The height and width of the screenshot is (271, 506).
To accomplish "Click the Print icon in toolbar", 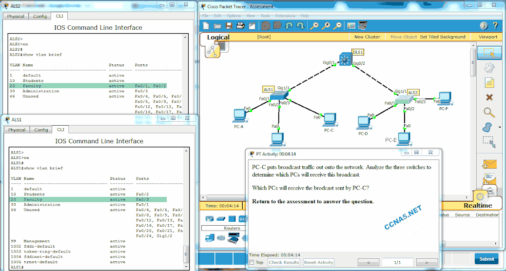I will (x=240, y=26).
